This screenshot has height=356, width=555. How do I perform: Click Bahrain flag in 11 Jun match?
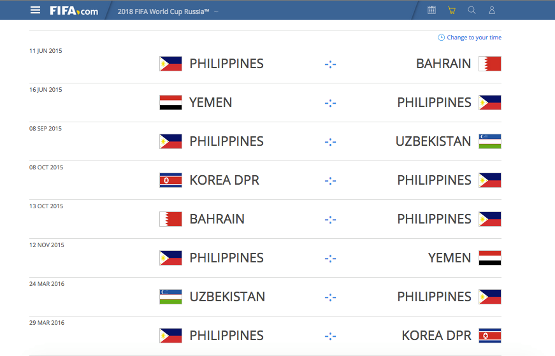click(x=490, y=64)
